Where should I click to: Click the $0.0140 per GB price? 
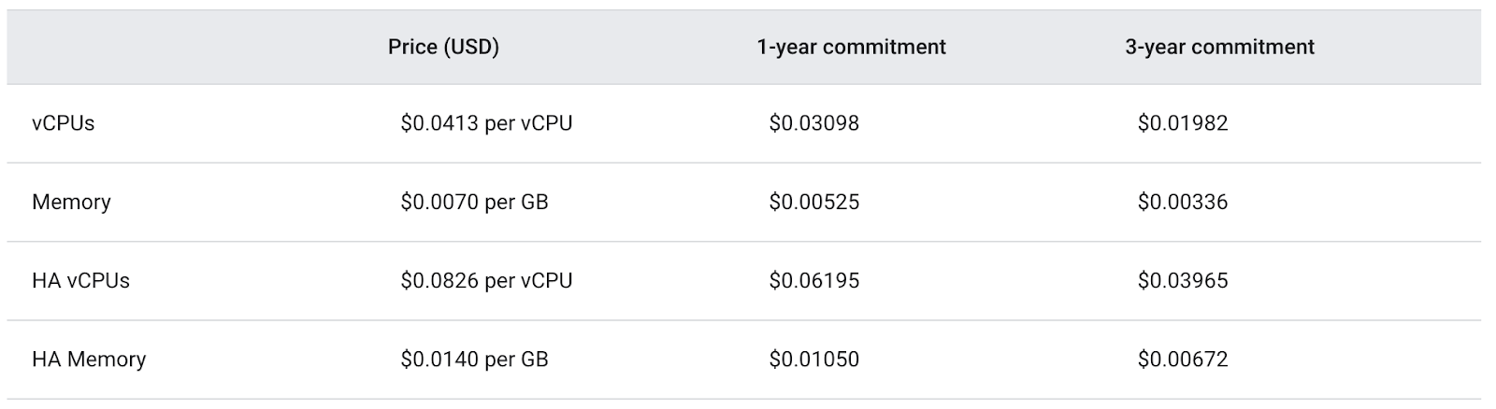click(x=474, y=359)
